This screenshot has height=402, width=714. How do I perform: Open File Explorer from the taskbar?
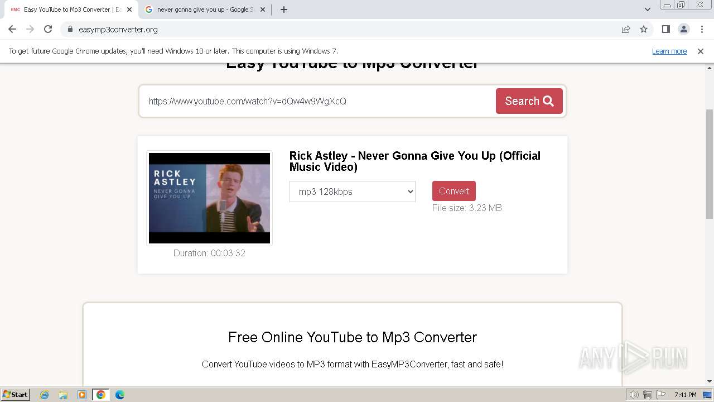(x=63, y=395)
